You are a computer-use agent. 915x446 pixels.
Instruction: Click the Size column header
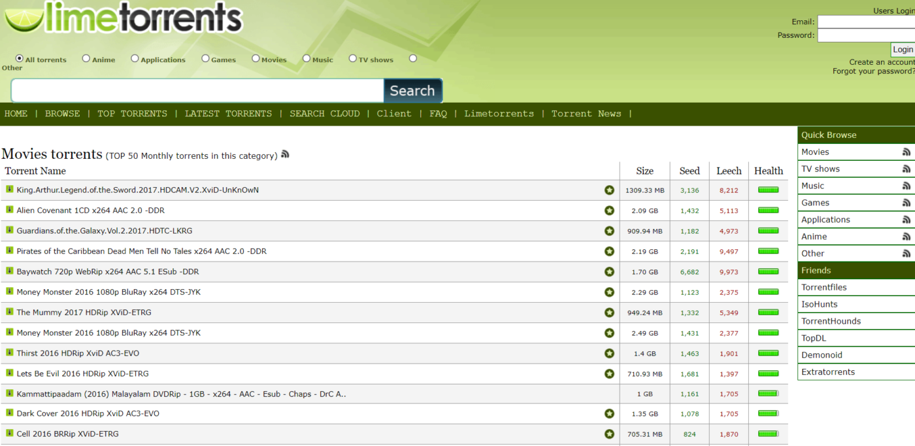[x=644, y=171]
